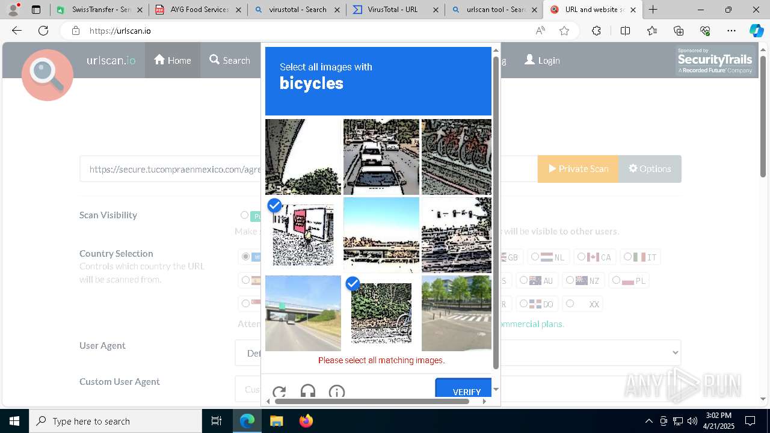The width and height of the screenshot is (770, 433).
Task: Go back to the previous page
Action: [17, 31]
